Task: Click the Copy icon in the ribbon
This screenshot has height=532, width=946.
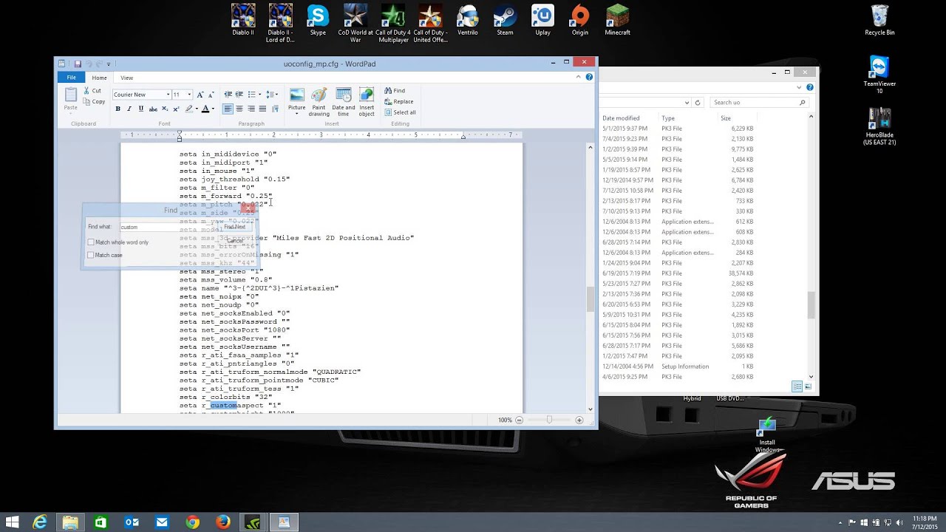Action: pyautogui.click(x=86, y=101)
